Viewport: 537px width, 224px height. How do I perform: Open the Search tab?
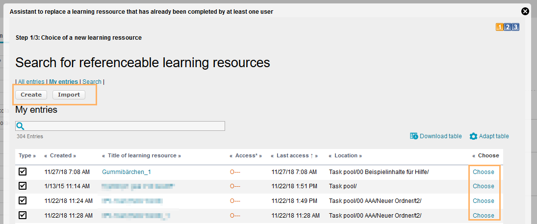tap(92, 82)
